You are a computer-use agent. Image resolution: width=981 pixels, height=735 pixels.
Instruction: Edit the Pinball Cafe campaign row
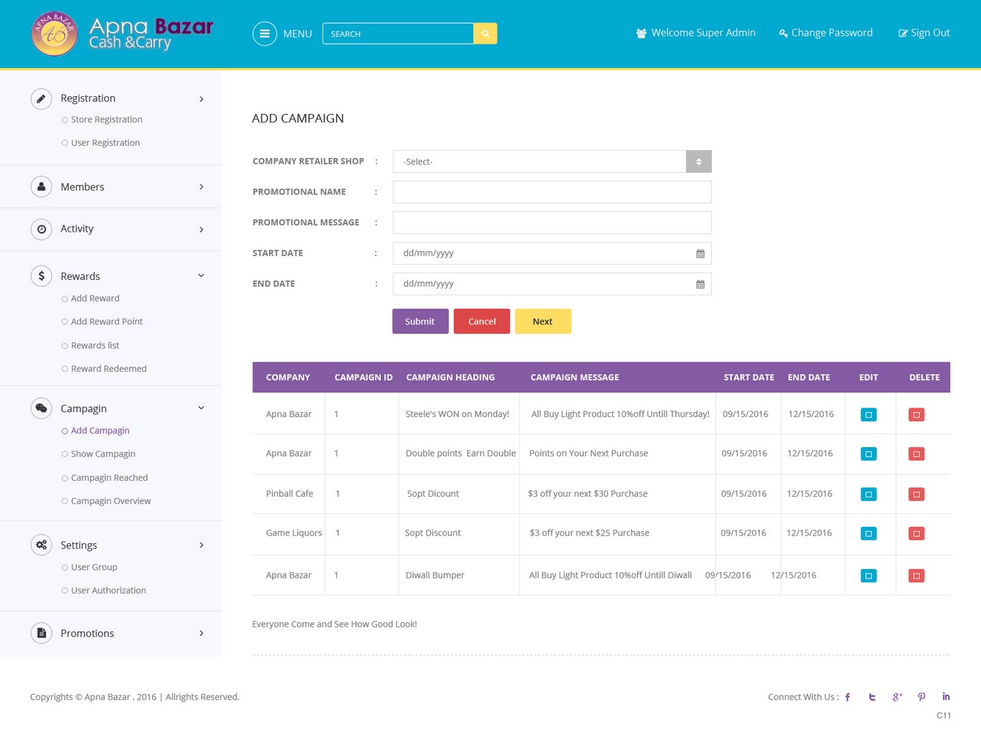click(x=868, y=495)
